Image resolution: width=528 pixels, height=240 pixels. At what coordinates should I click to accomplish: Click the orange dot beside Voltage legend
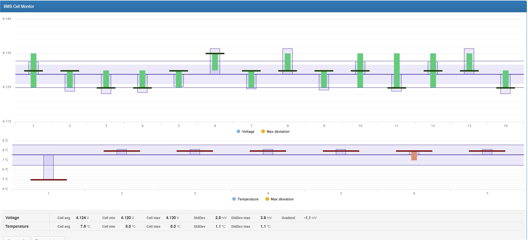[263, 132]
